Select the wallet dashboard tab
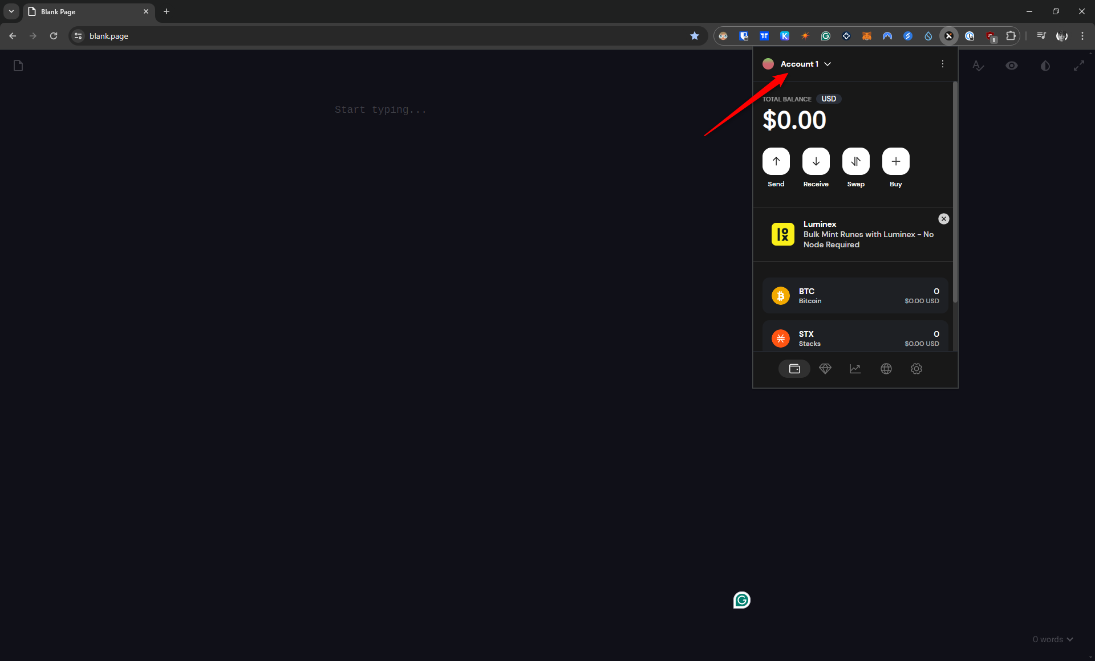 pos(794,369)
